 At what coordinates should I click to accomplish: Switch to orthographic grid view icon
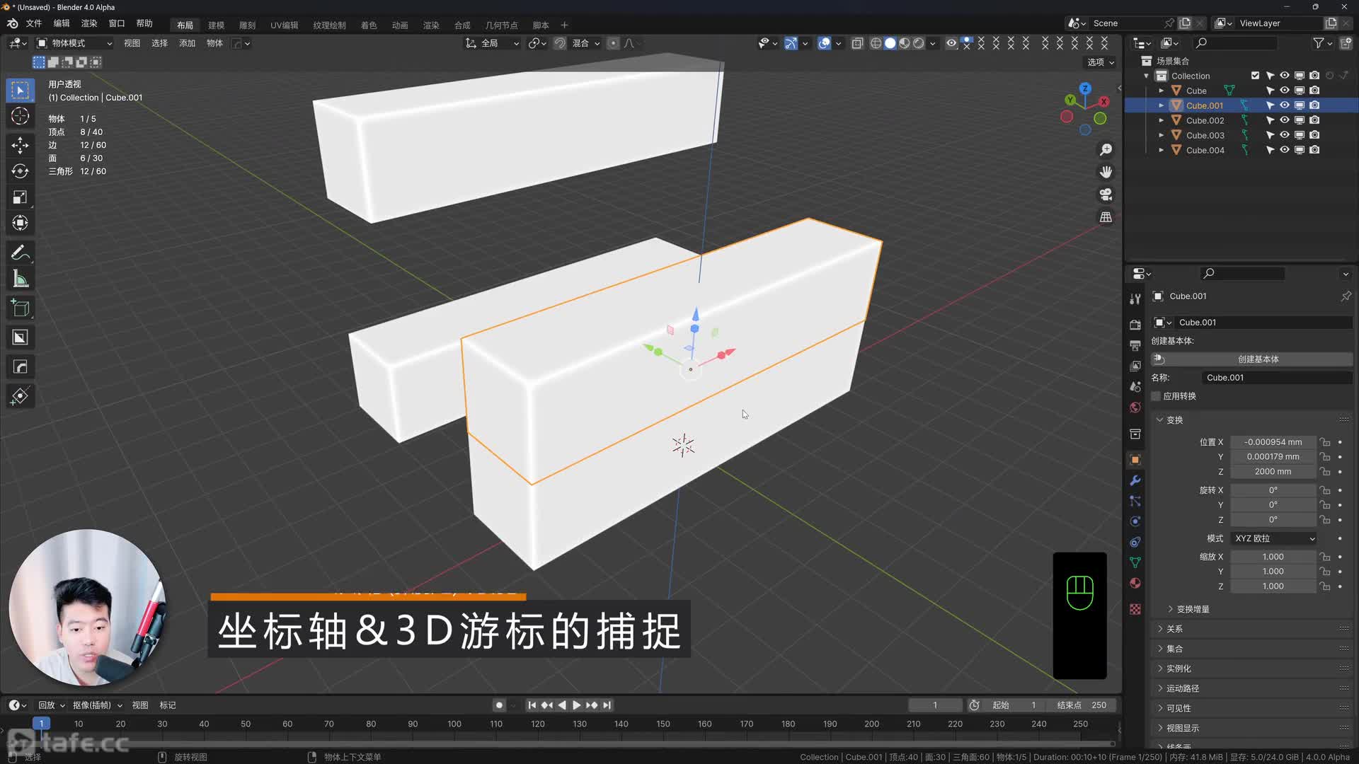click(1106, 217)
